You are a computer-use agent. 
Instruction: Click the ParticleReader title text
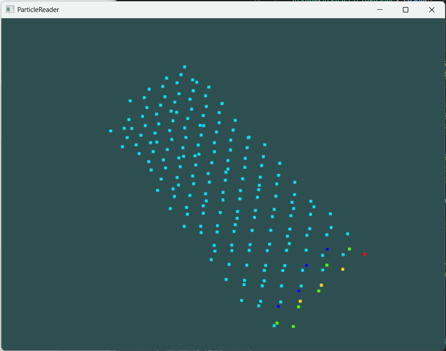point(38,10)
